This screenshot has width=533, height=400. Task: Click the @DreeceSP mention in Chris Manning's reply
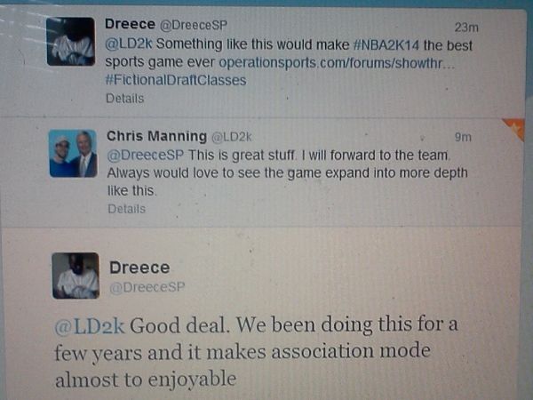146,155
